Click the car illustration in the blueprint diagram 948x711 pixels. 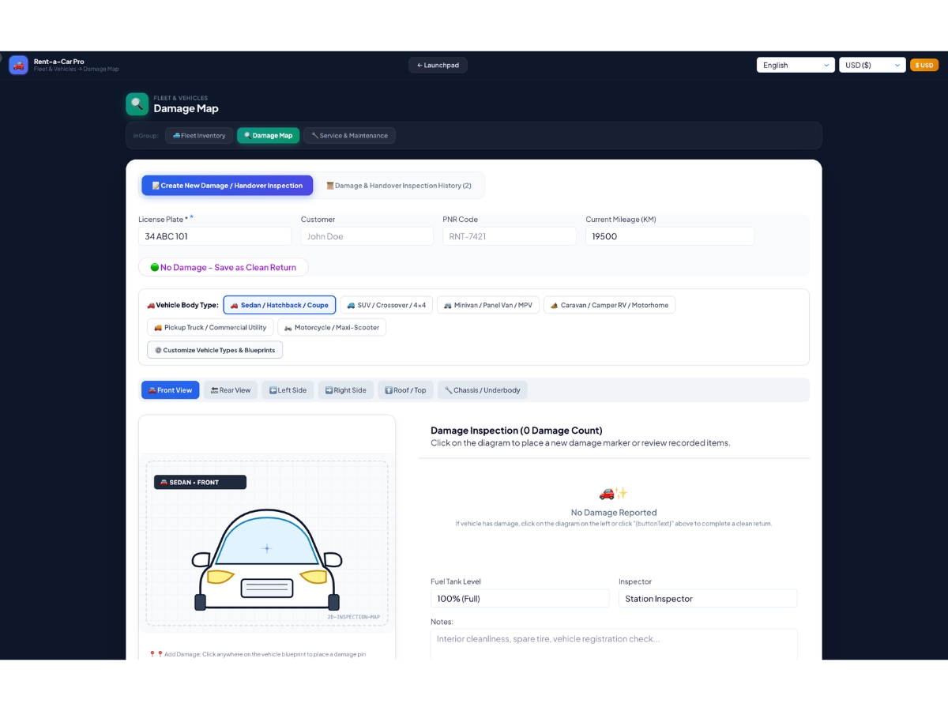267,559
